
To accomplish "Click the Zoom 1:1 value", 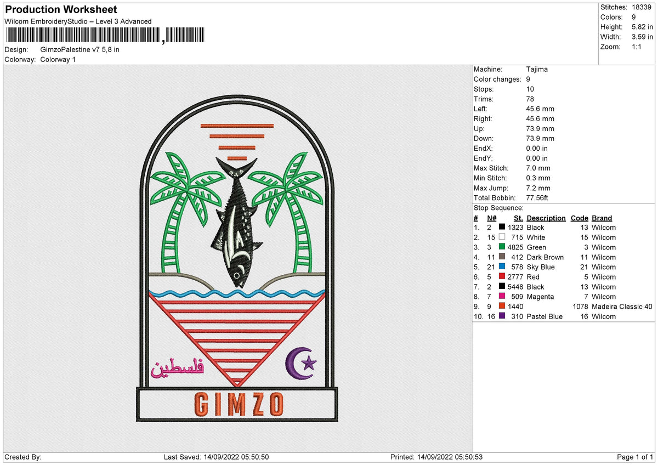I will 637,47.
